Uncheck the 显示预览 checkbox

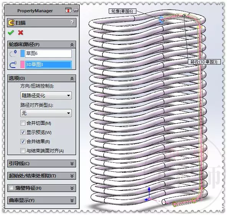tap(23, 132)
